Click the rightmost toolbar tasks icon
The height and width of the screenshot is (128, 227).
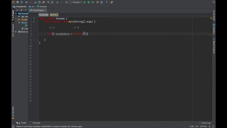click(112, 2)
